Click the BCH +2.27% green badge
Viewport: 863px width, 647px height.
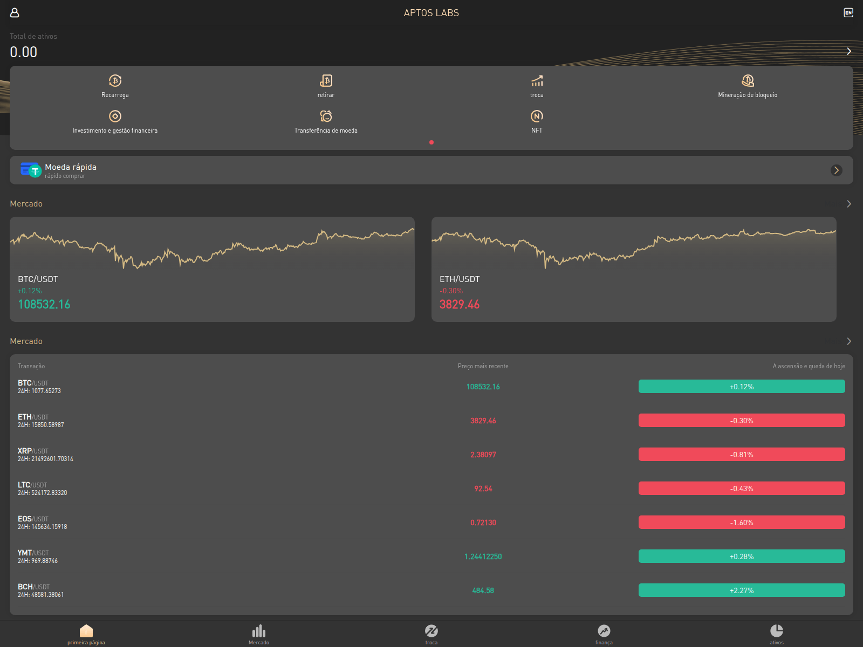(742, 590)
